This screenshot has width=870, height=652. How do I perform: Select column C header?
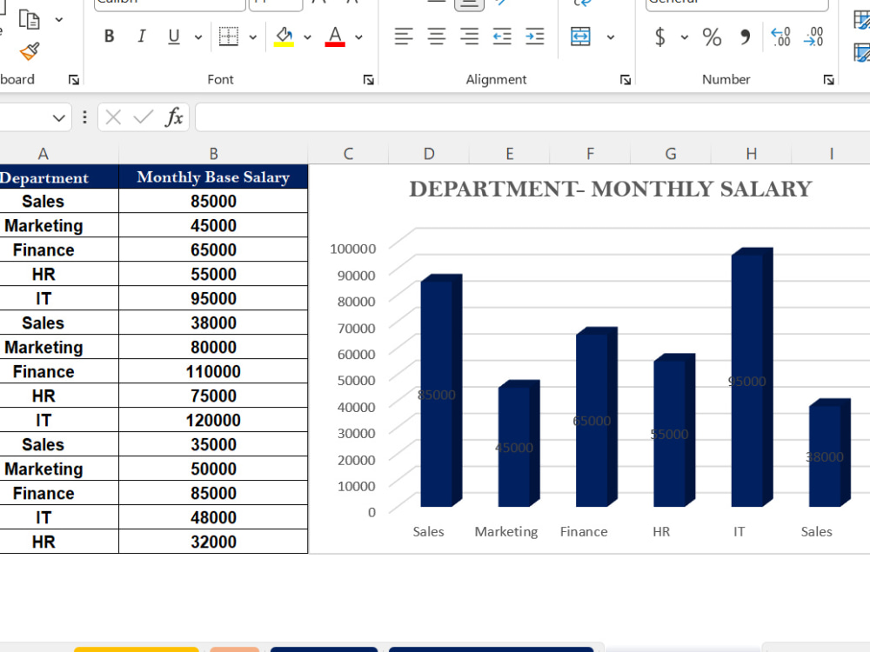(x=349, y=154)
